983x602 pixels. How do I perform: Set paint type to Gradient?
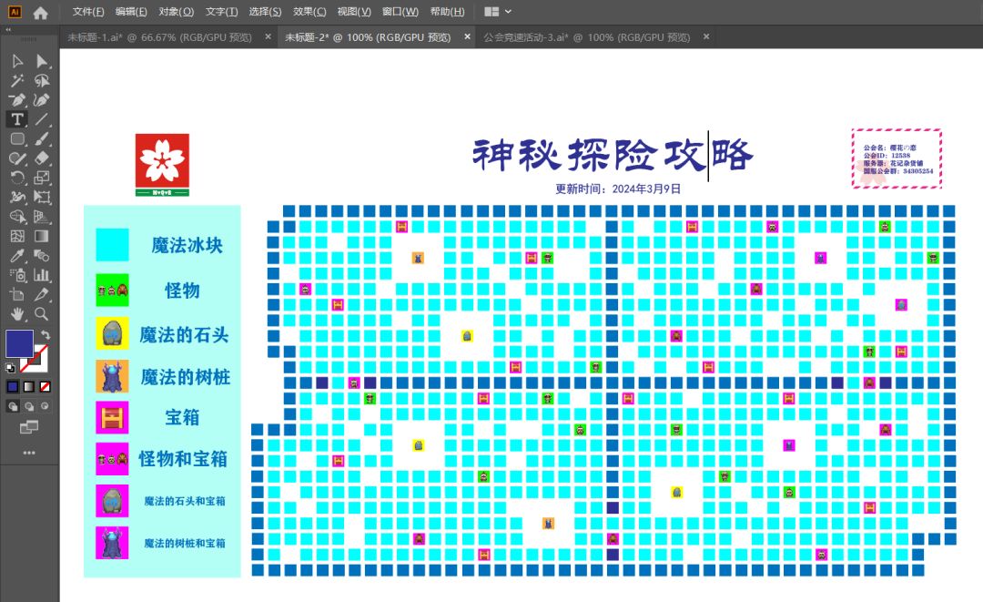coord(29,387)
